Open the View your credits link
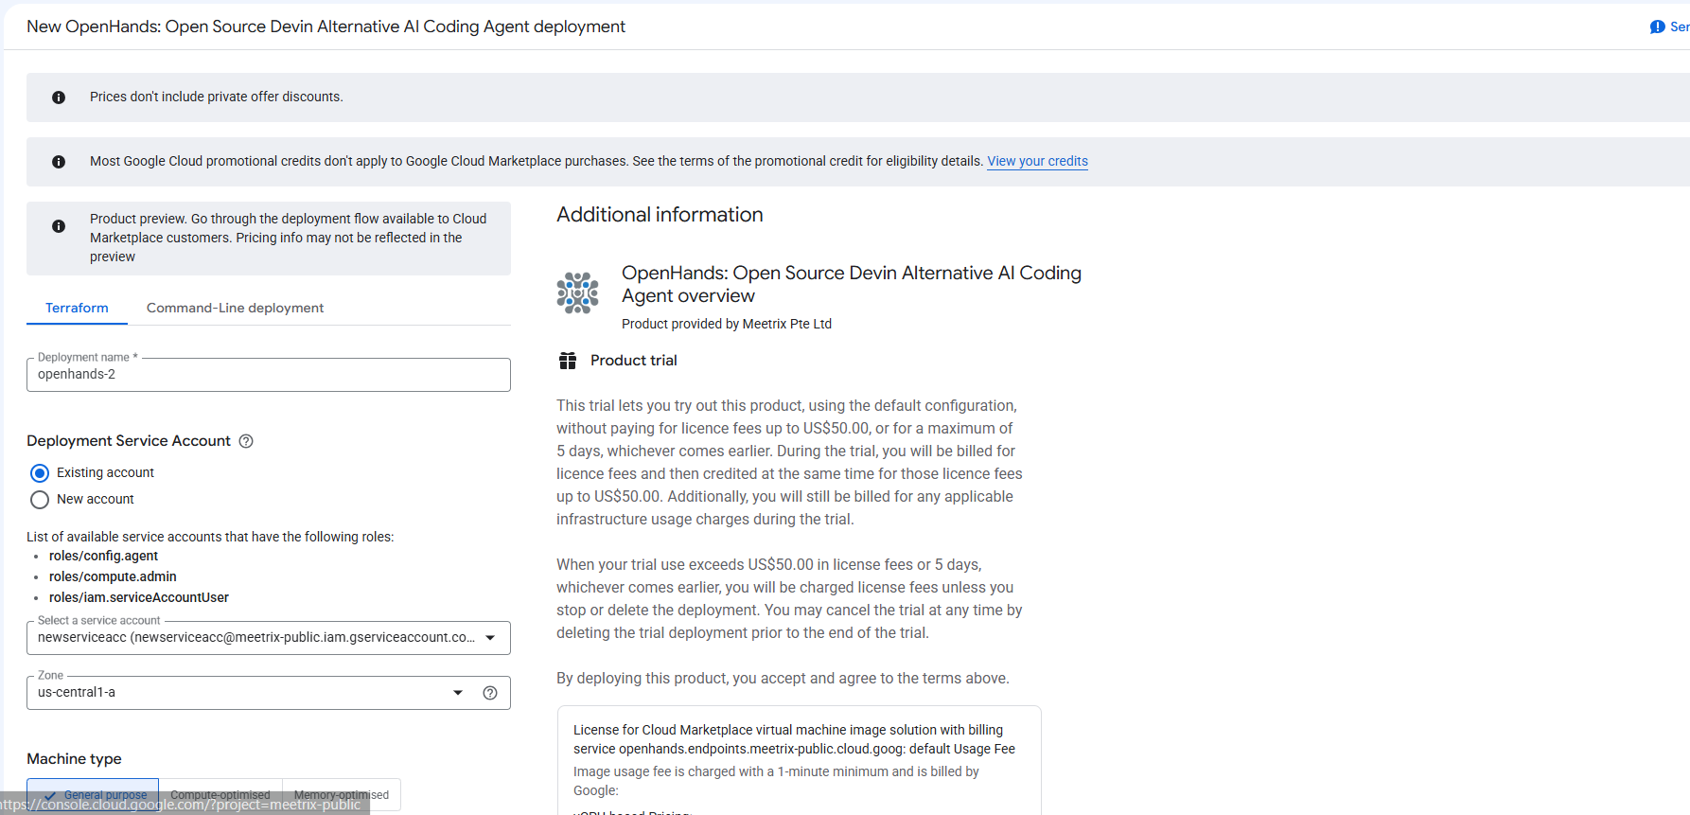 click(x=1037, y=161)
